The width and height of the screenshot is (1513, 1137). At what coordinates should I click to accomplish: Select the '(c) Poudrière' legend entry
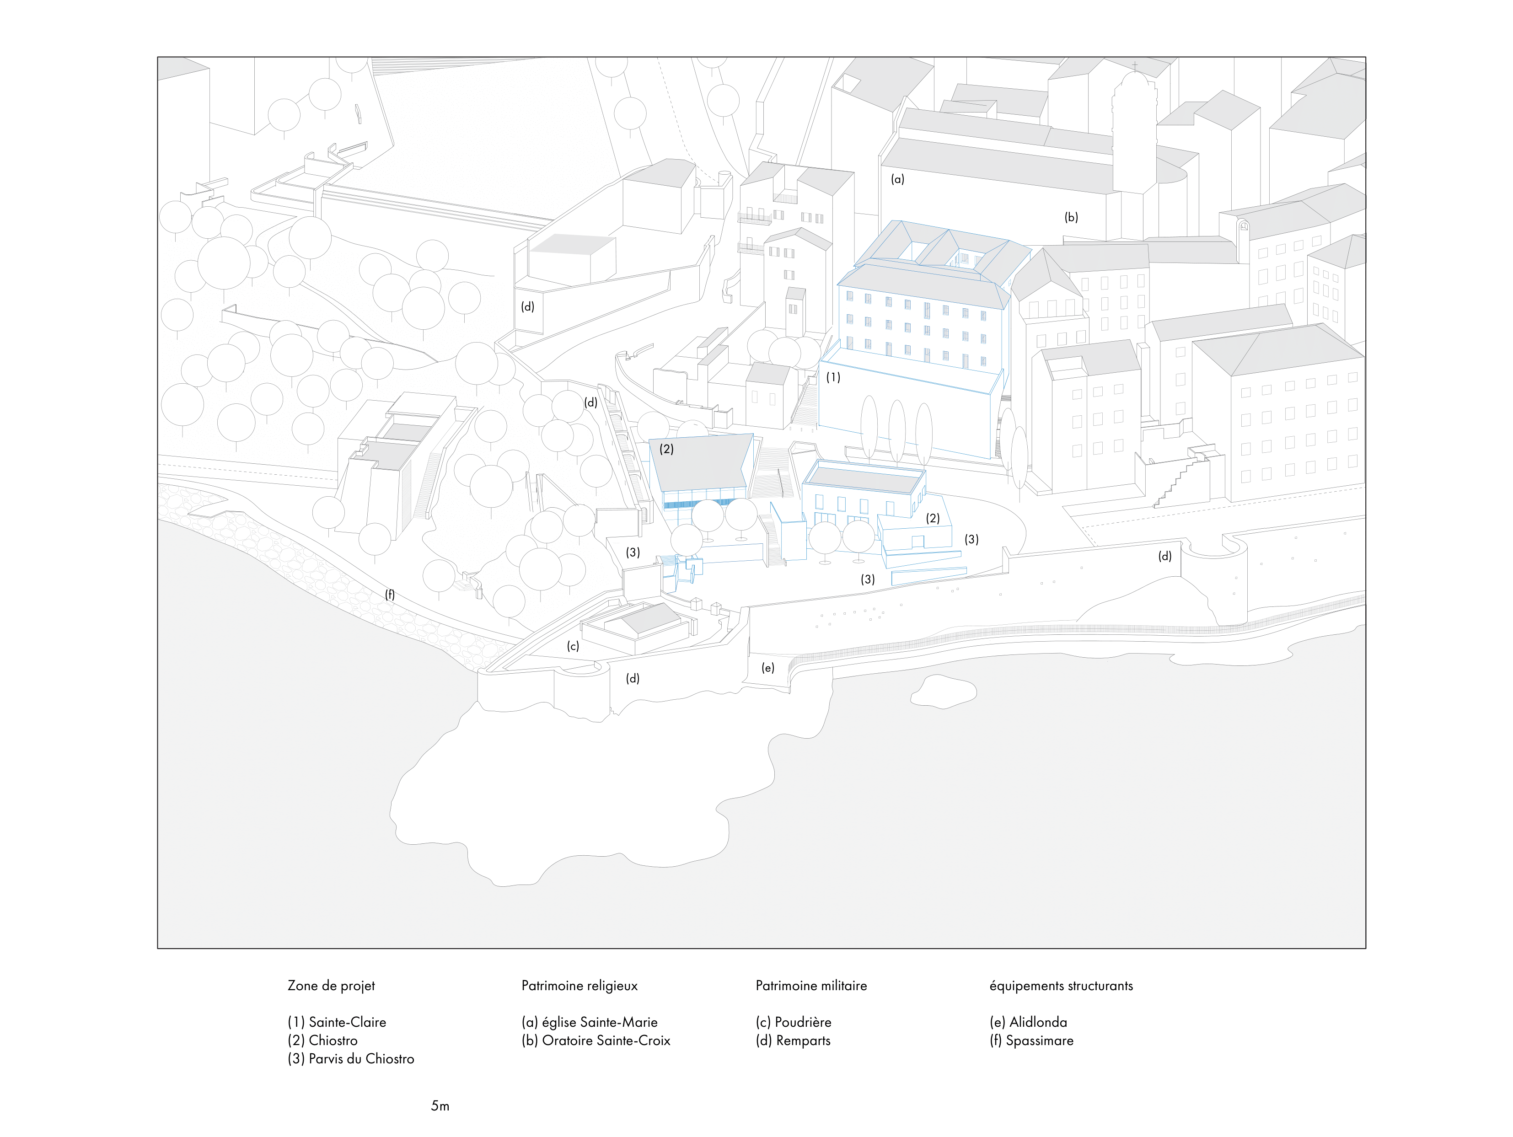[794, 1022]
